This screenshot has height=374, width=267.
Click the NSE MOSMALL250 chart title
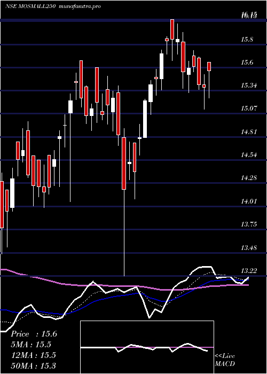30,6
